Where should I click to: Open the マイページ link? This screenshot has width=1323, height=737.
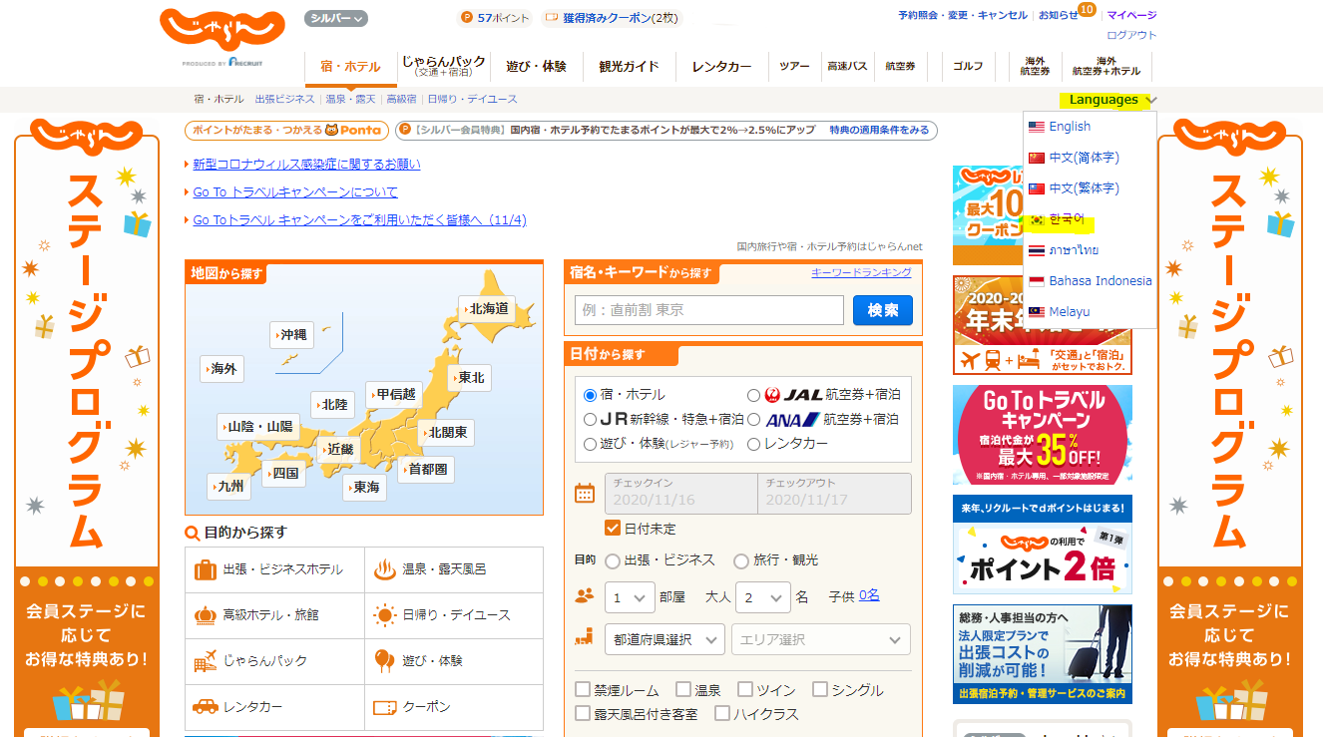pyautogui.click(x=1132, y=15)
